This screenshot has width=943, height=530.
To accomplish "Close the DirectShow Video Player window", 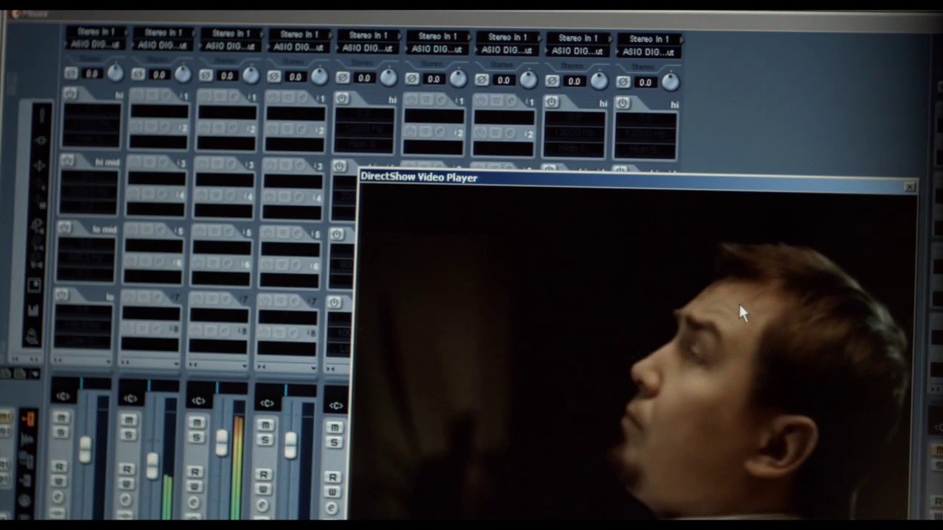I will coord(910,187).
